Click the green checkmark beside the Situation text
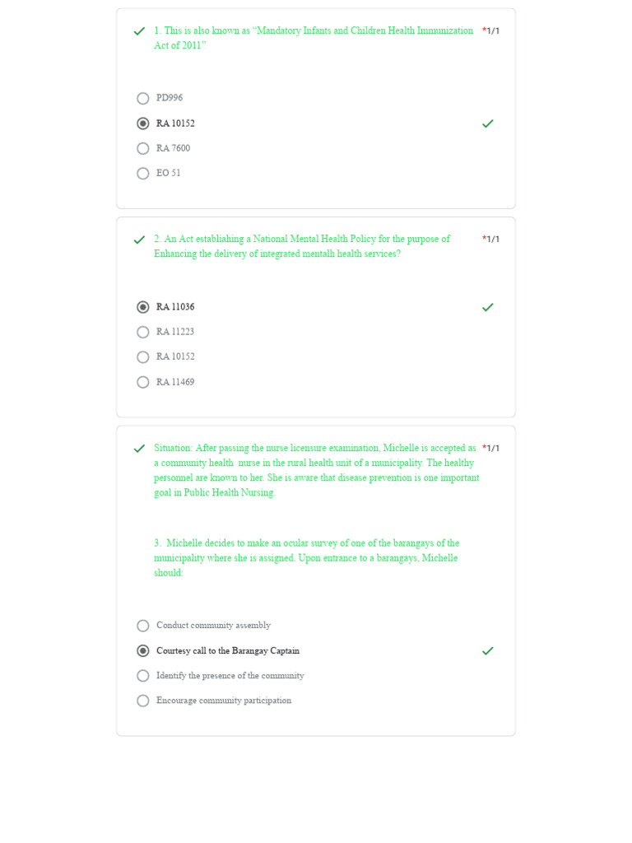The height and width of the screenshot is (843, 632). (139, 449)
